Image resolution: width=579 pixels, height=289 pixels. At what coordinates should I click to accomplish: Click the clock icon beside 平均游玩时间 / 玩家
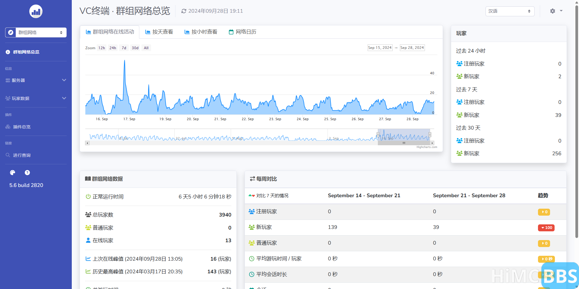[x=252, y=258]
